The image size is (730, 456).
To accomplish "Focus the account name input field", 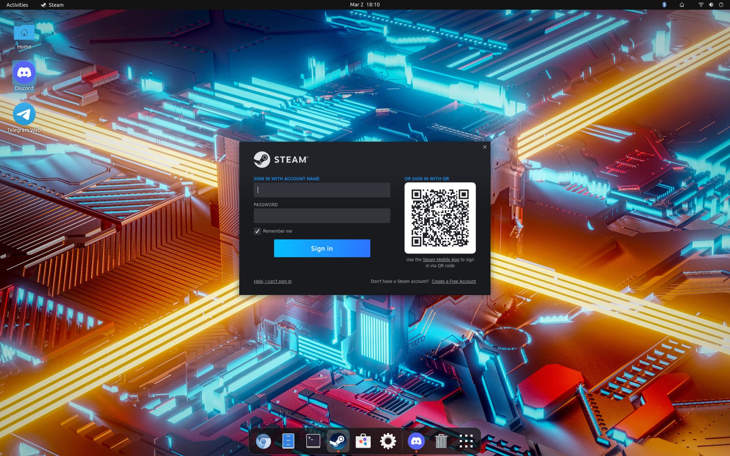I will tap(322, 190).
